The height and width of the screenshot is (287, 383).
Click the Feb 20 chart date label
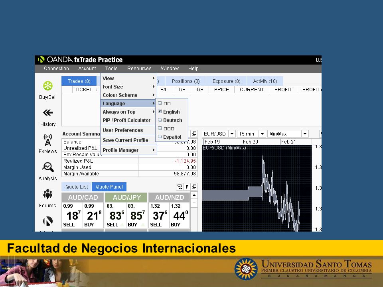coord(251,142)
